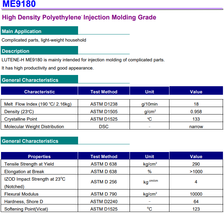Click the sentence 'It has high productivity and good appearance.'

[x=48, y=68]
